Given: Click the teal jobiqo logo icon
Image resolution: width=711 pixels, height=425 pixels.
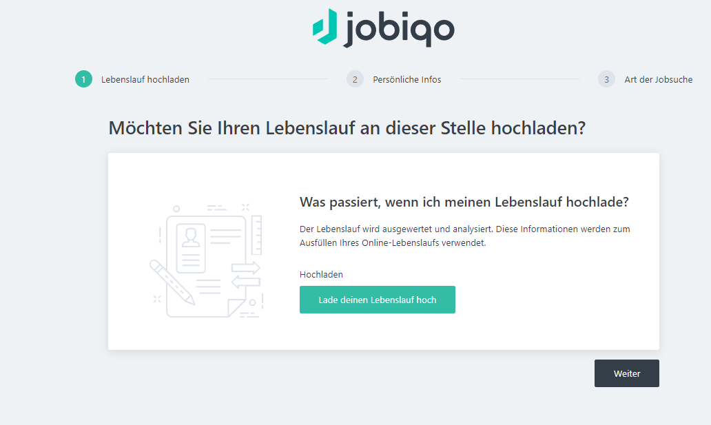Looking at the screenshot, I should 324,27.
